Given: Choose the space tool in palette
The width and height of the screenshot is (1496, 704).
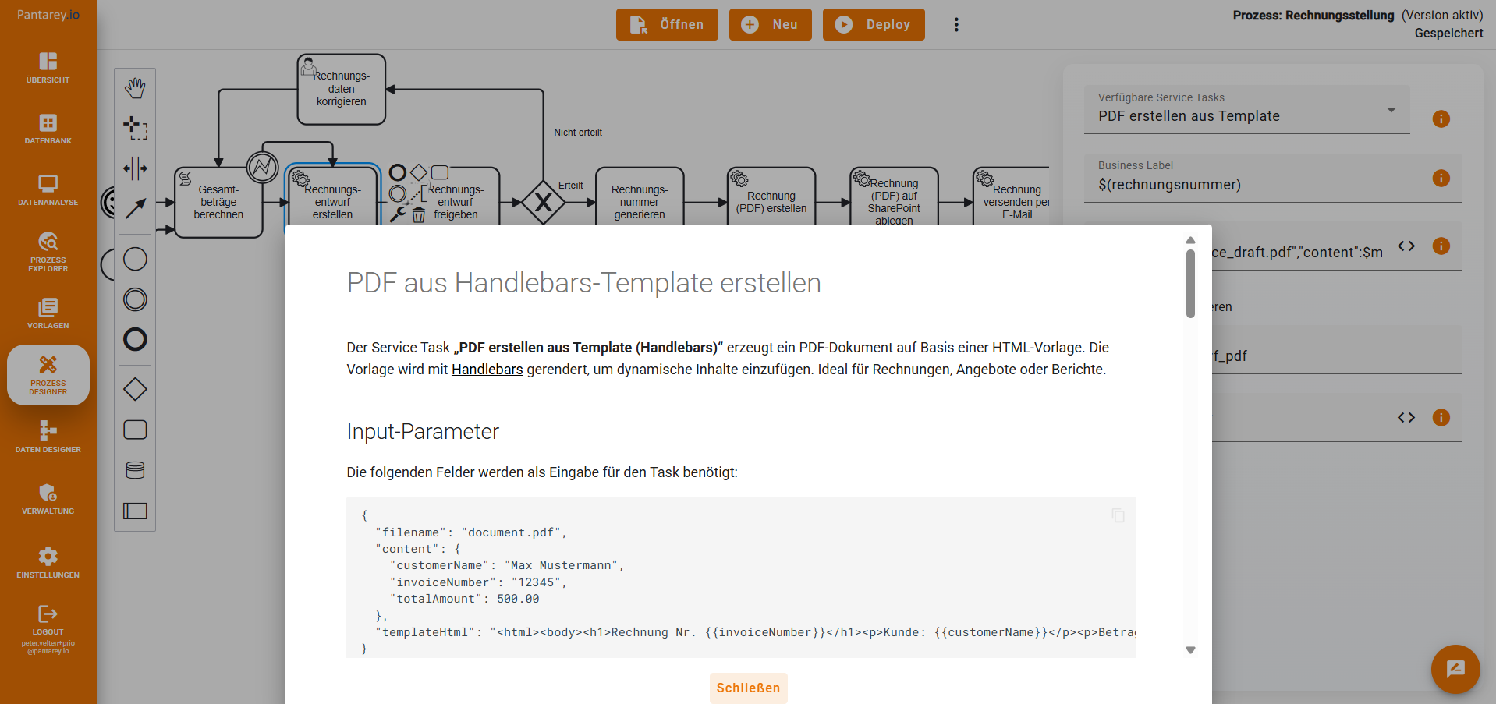Looking at the screenshot, I should pos(135,168).
